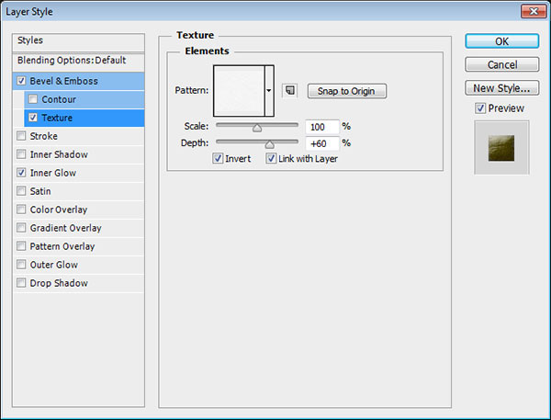Viewport: 551px width, 420px height.
Task: Select the Contour settings label
Action: pos(59,99)
